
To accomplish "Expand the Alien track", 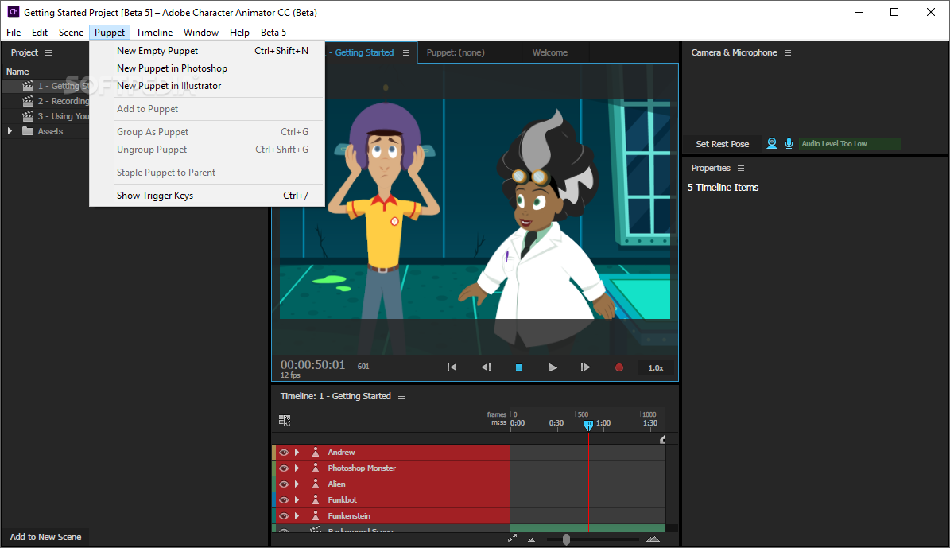I will 297,484.
